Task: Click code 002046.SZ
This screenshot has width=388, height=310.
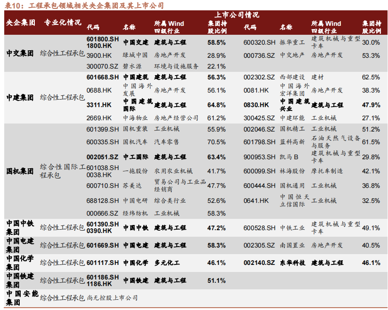Action: (259, 129)
